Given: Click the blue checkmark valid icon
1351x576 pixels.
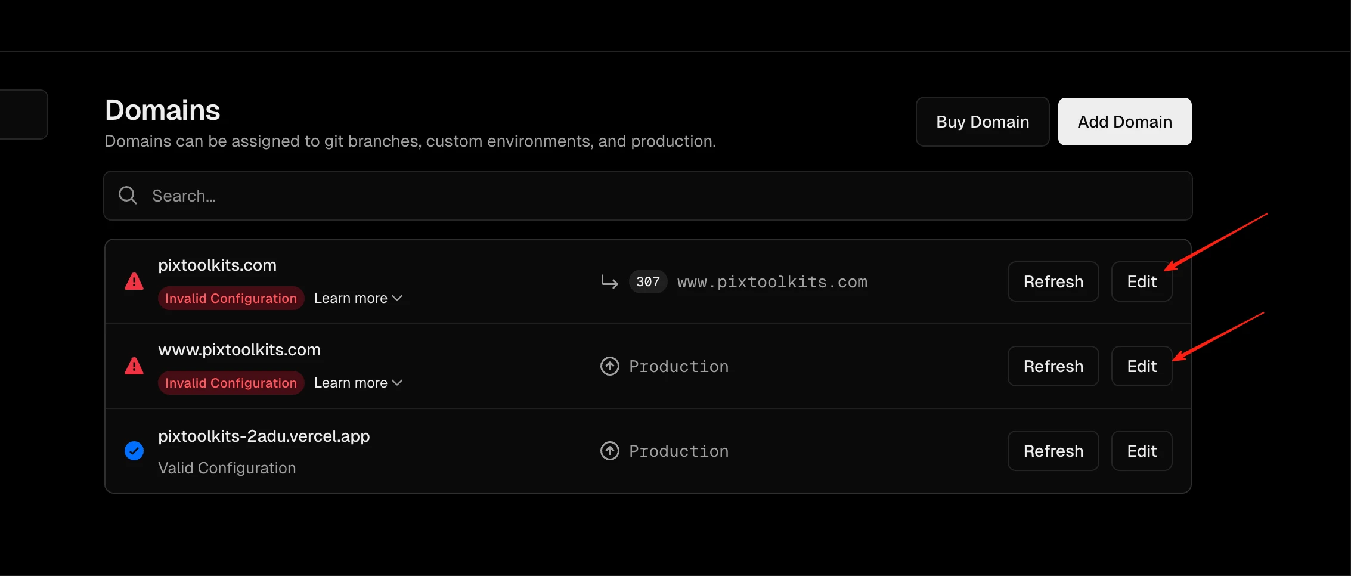Looking at the screenshot, I should click(134, 451).
